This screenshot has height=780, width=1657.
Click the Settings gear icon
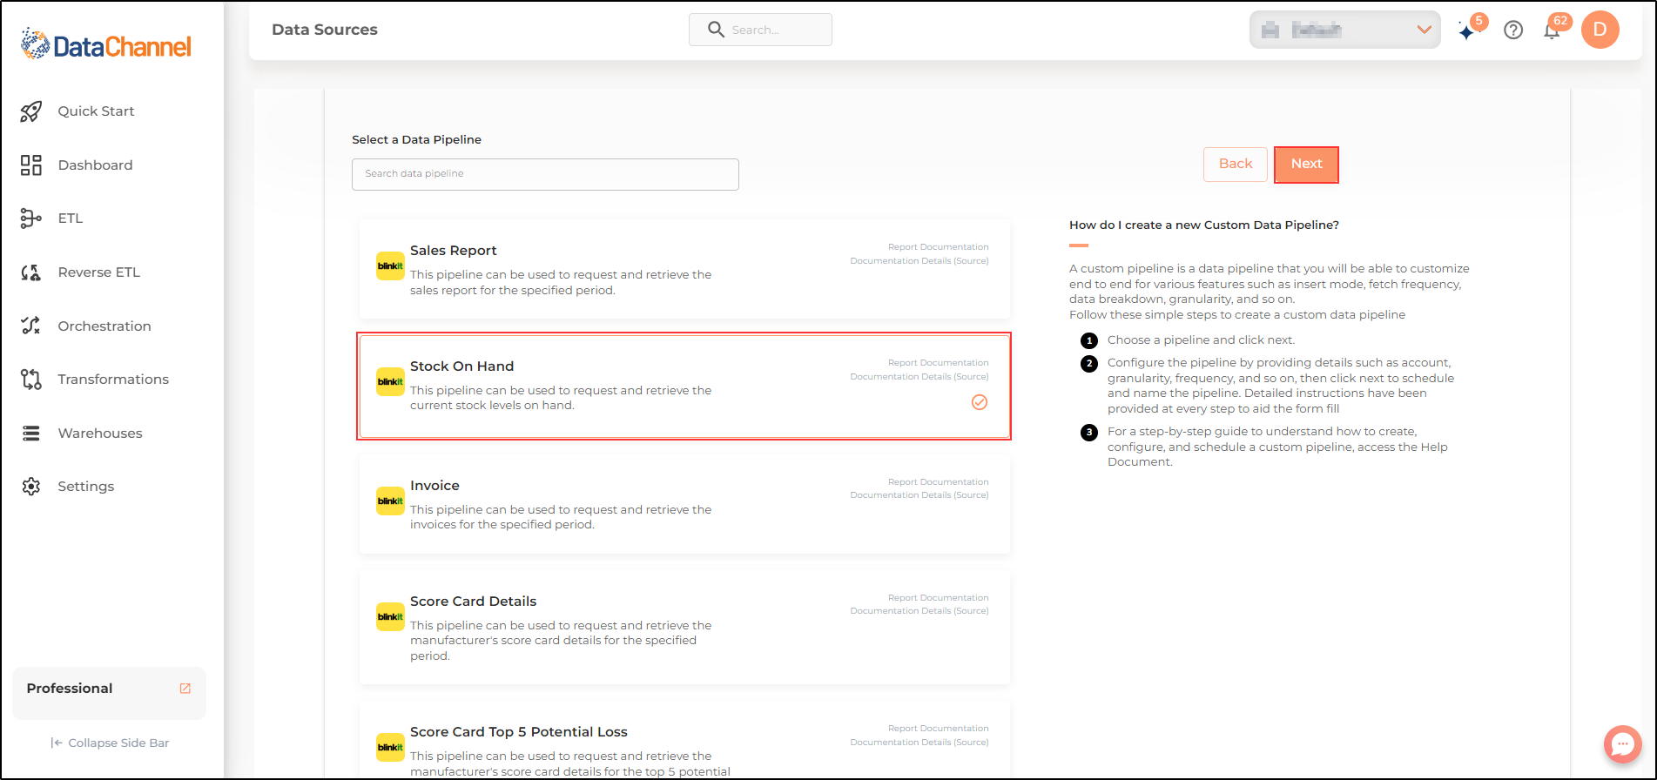click(31, 487)
